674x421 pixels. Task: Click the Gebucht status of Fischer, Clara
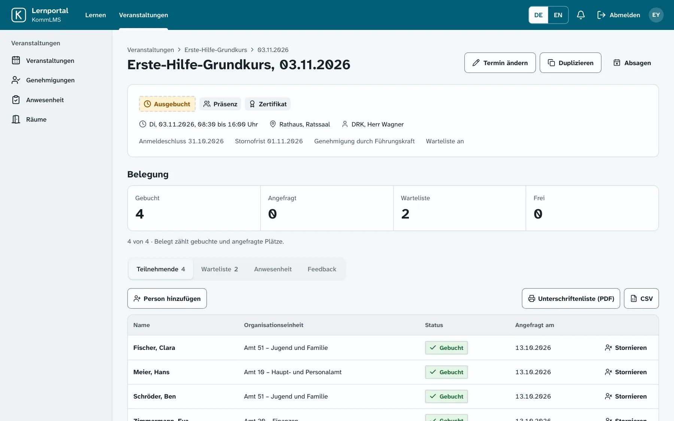pos(446,348)
